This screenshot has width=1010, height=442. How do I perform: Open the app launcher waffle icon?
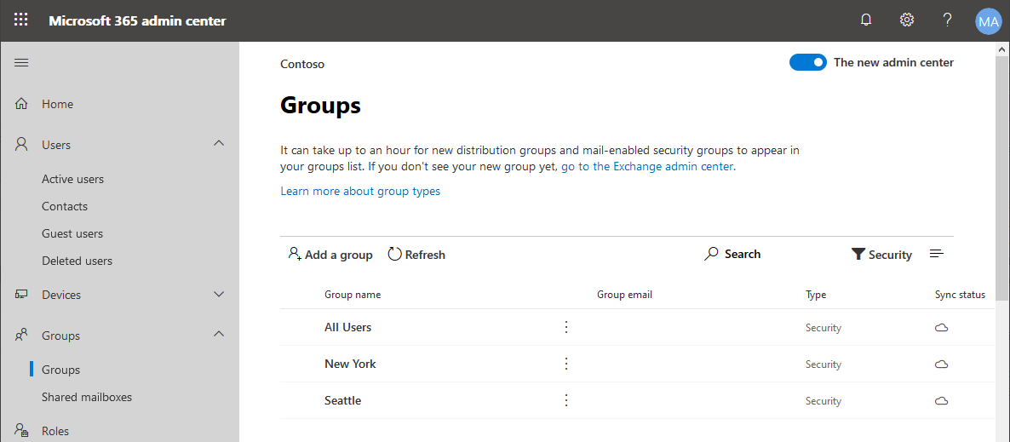pos(21,20)
